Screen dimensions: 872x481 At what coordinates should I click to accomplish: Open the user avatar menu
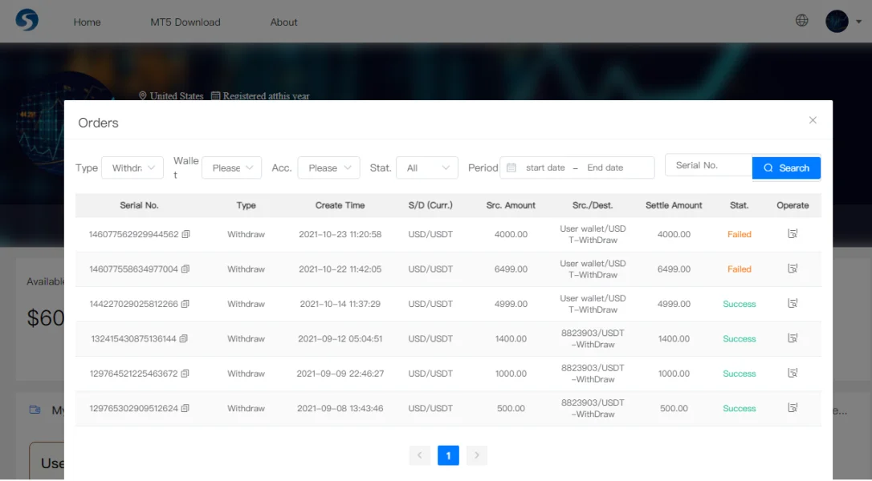click(837, 22)
